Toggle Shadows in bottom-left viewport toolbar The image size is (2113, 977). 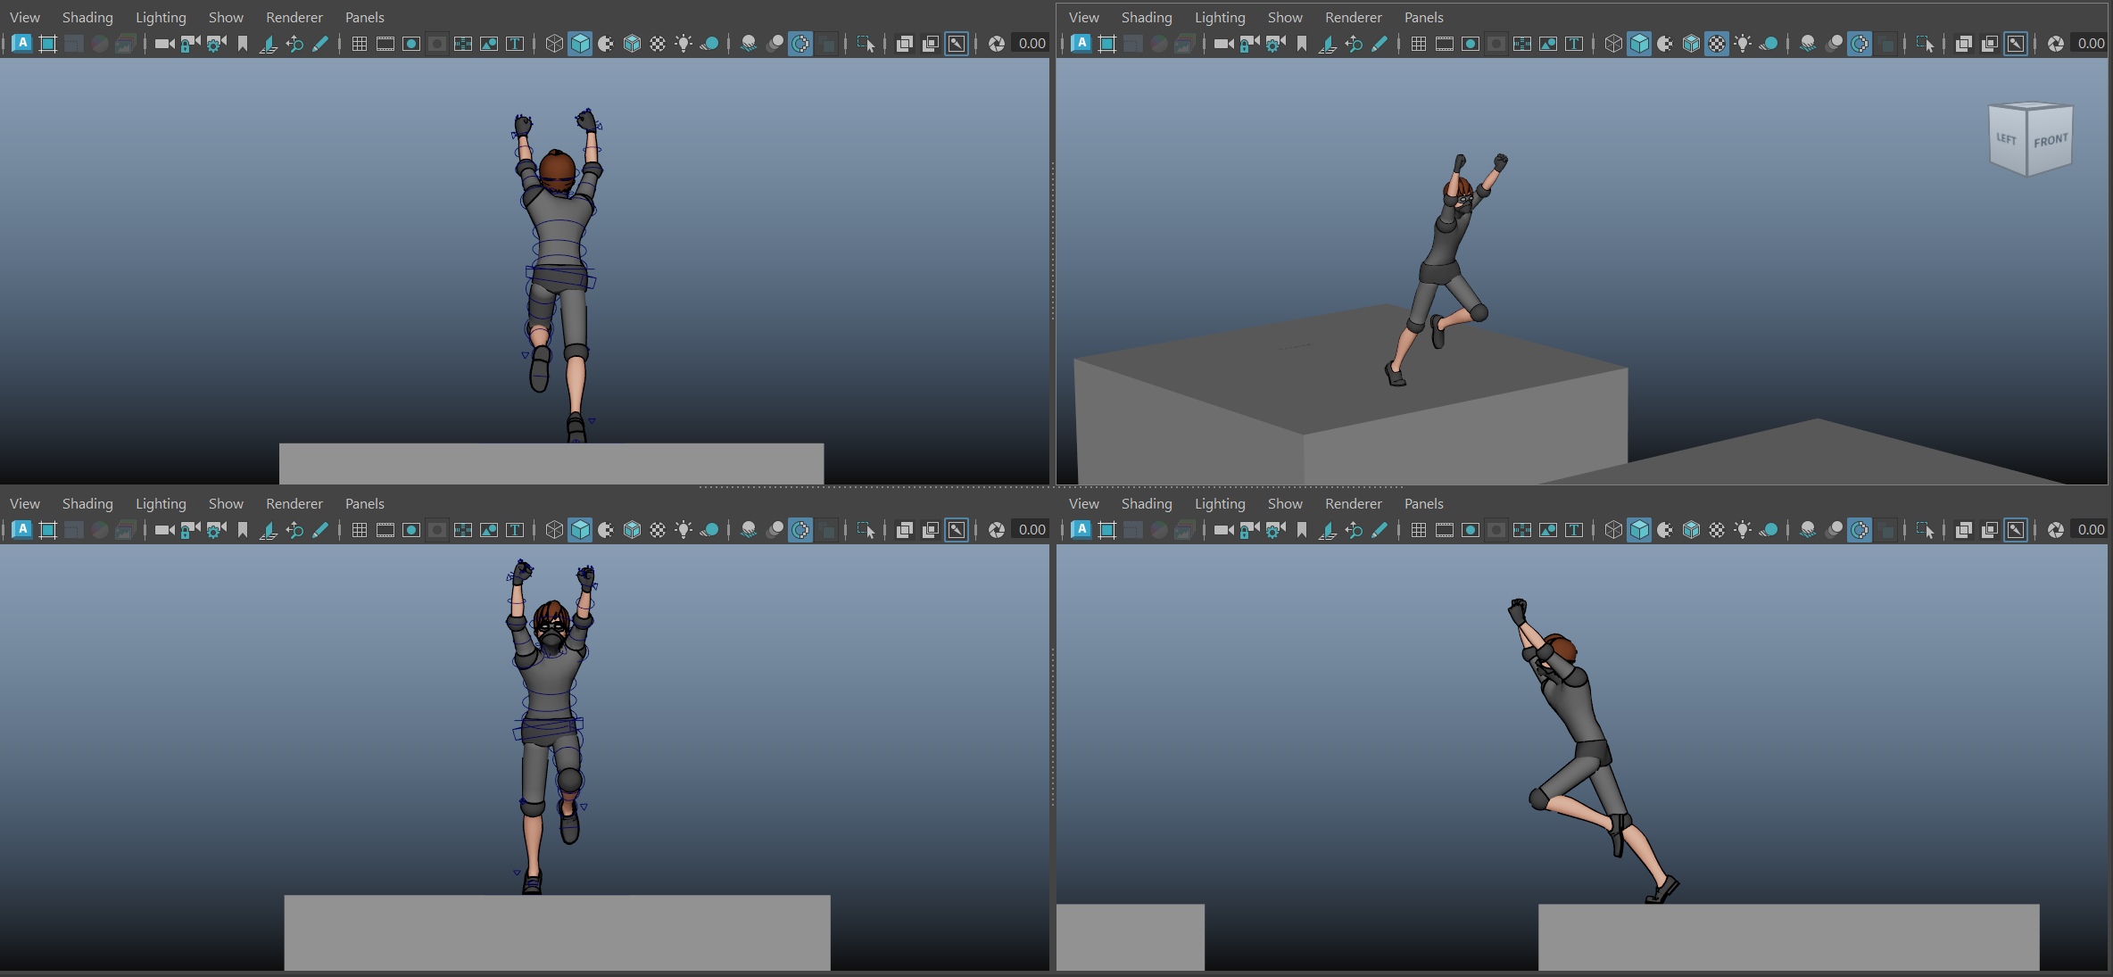pos(709,530)
